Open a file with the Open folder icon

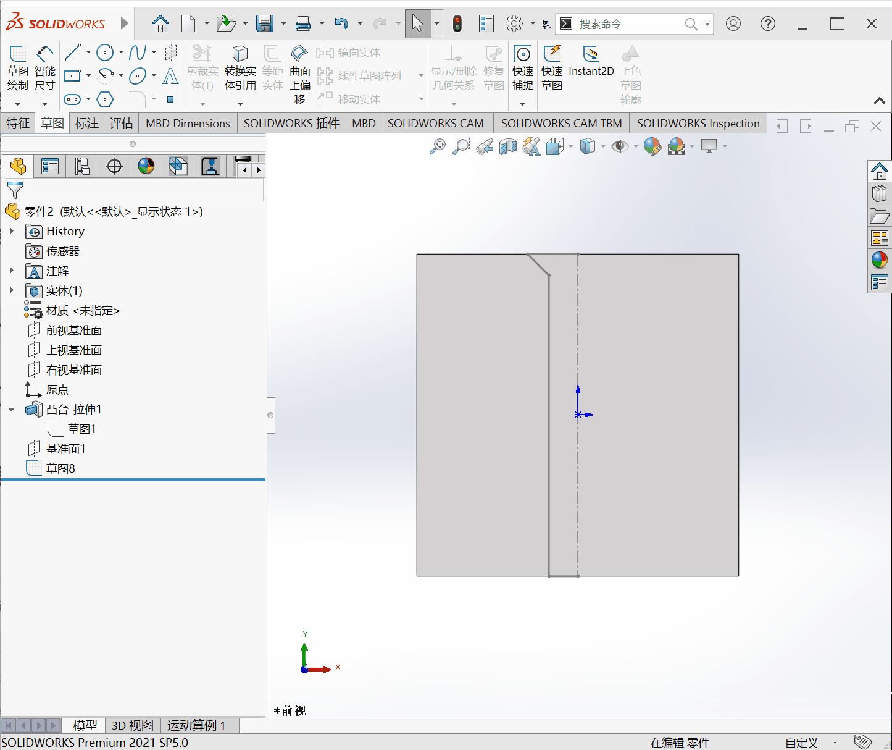pyautogui.click(x=227, y=24)
